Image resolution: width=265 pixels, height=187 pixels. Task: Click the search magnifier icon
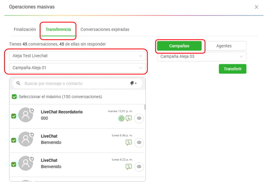(18, 83)
